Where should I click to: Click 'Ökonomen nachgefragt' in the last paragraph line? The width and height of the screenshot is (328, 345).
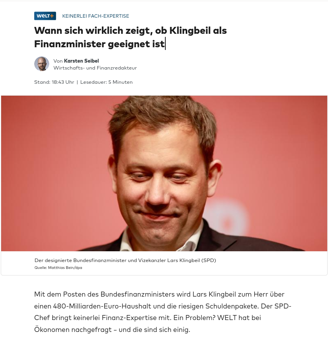coord(73,330)
